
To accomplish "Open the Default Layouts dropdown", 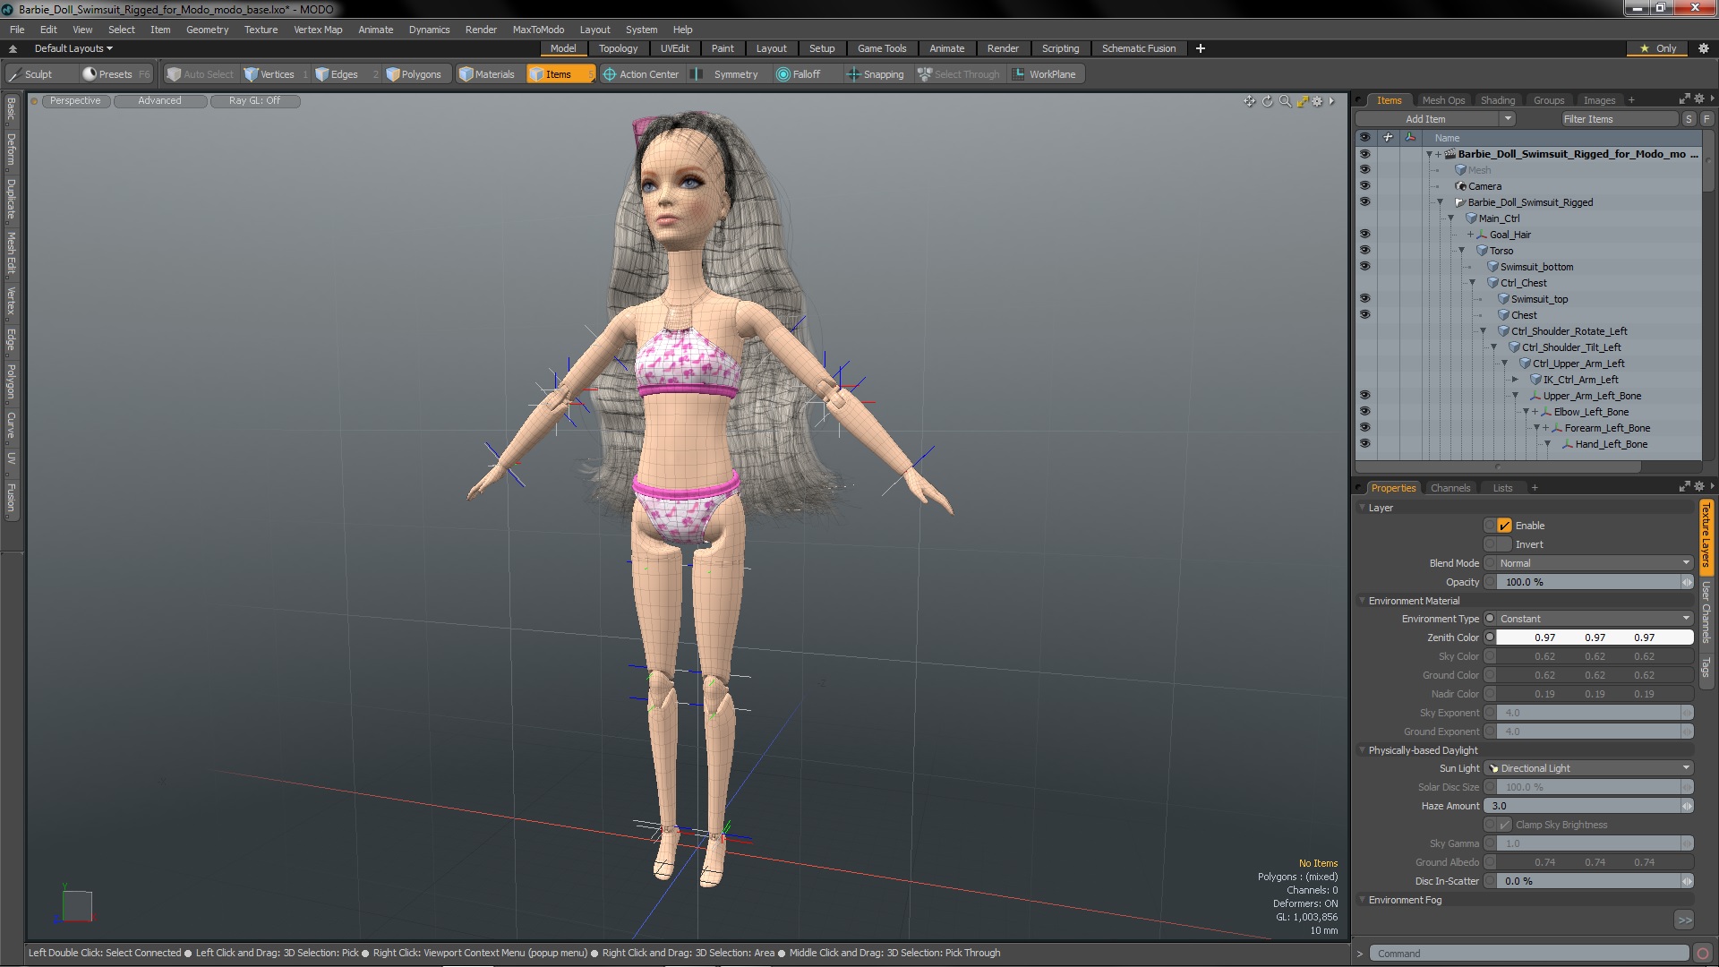I will (x=73, y=48).
